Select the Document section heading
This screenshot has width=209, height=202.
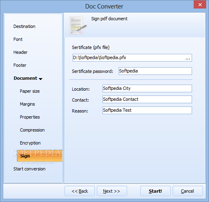click(x=25, y=78)
